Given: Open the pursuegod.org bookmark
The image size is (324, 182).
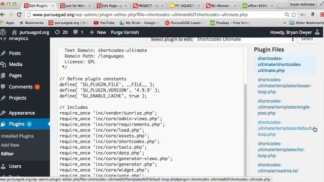Looking at the screenshot, I should [68, 23].
